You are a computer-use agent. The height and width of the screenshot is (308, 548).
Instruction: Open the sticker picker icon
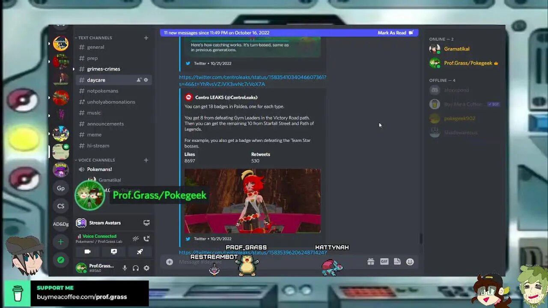397,262
